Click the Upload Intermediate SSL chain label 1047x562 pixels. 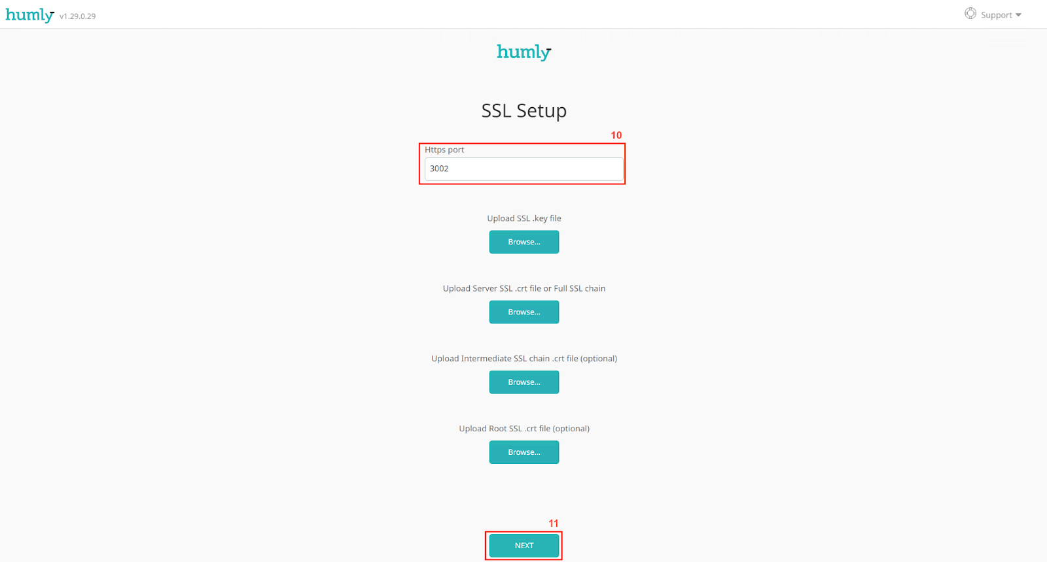click(x=523, y=359)
